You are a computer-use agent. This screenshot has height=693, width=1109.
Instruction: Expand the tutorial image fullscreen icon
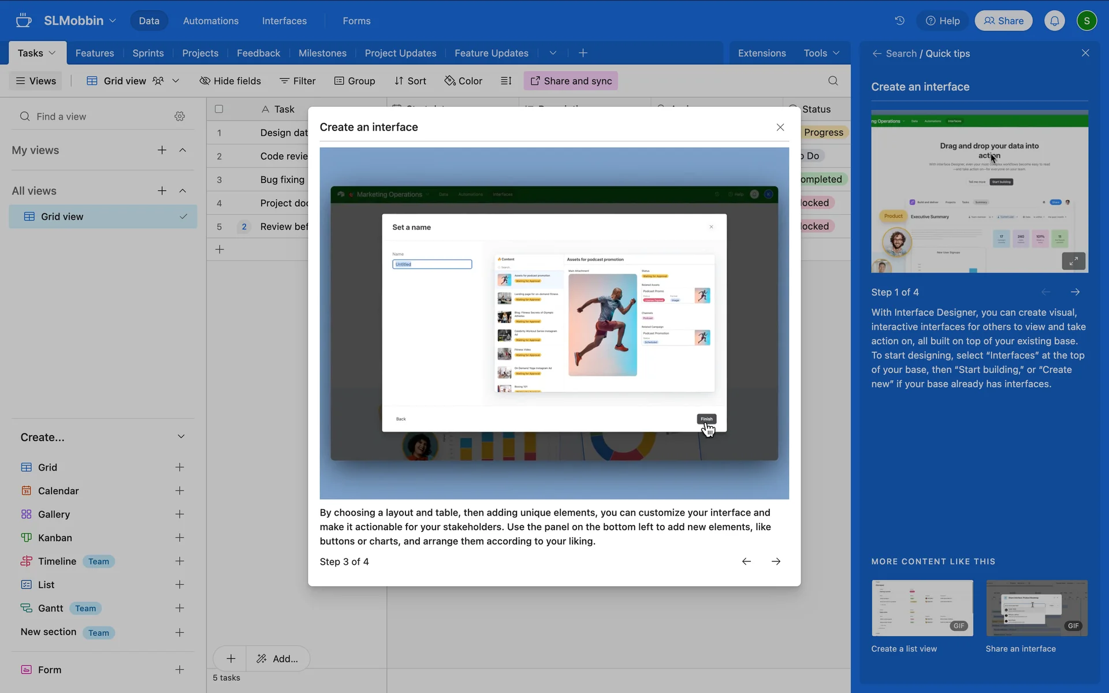click(x=1073, y=261)
